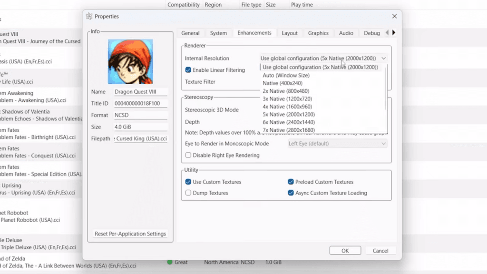Click the tab scroll right arrow
Screen dimensions: 487x274
coord(394,33)
